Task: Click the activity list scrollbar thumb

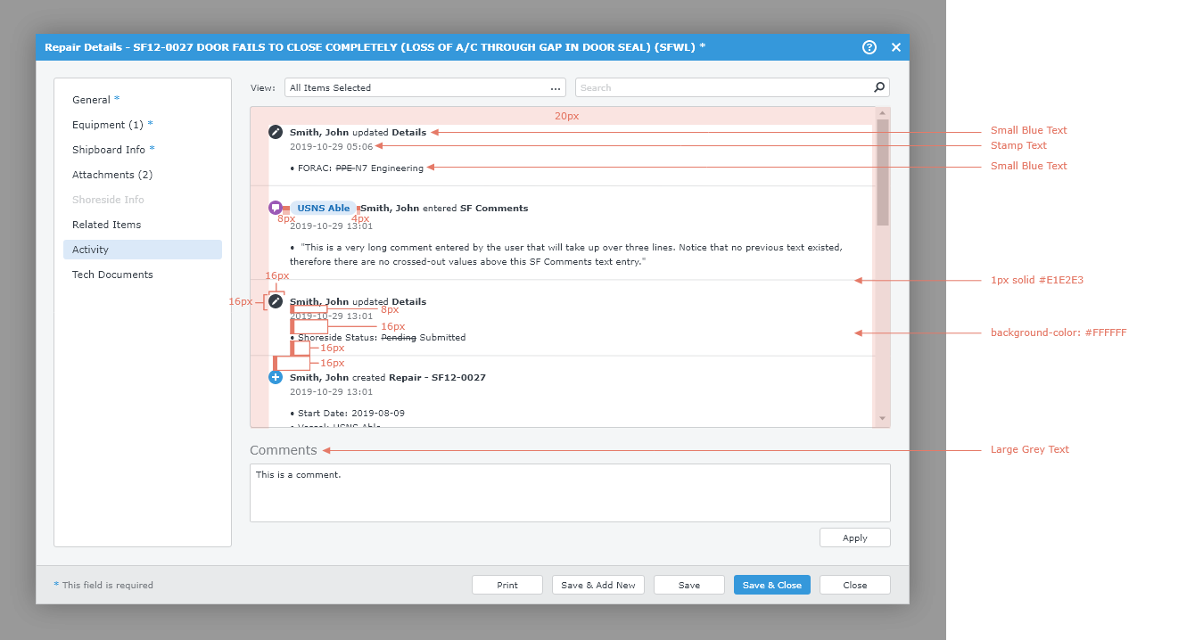Action: click(883, 172)
